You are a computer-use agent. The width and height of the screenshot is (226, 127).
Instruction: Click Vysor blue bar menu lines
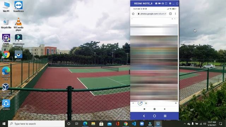coord(165,116)
